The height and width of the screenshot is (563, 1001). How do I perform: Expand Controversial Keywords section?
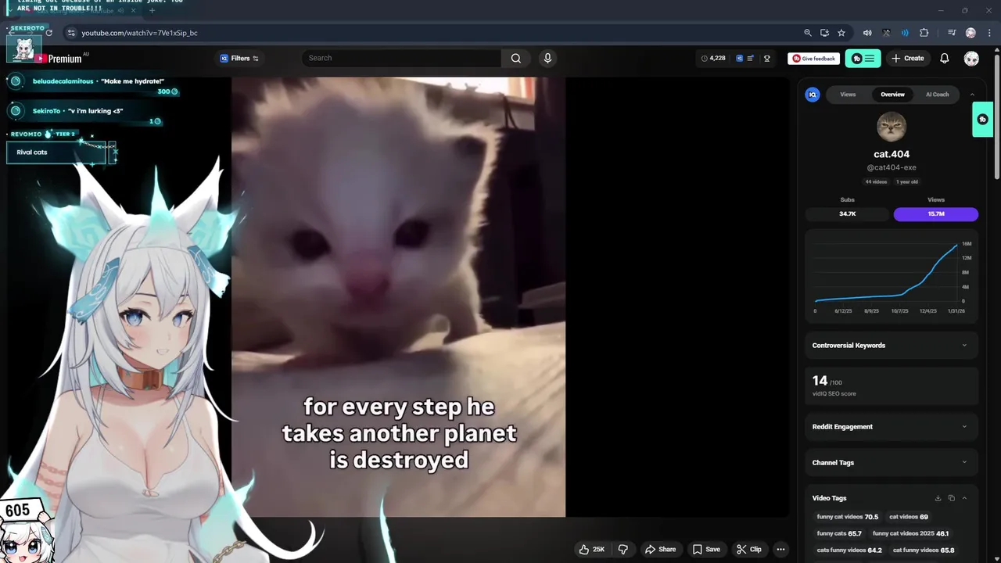tap(892, 345)
